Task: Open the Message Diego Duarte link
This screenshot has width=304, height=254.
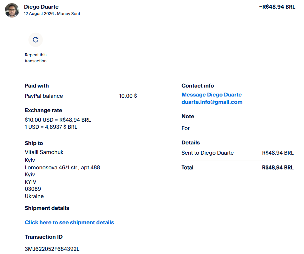Action: click(x=212, y=95)
